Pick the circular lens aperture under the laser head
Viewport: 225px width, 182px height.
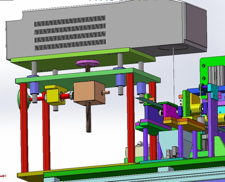point(173,47)
